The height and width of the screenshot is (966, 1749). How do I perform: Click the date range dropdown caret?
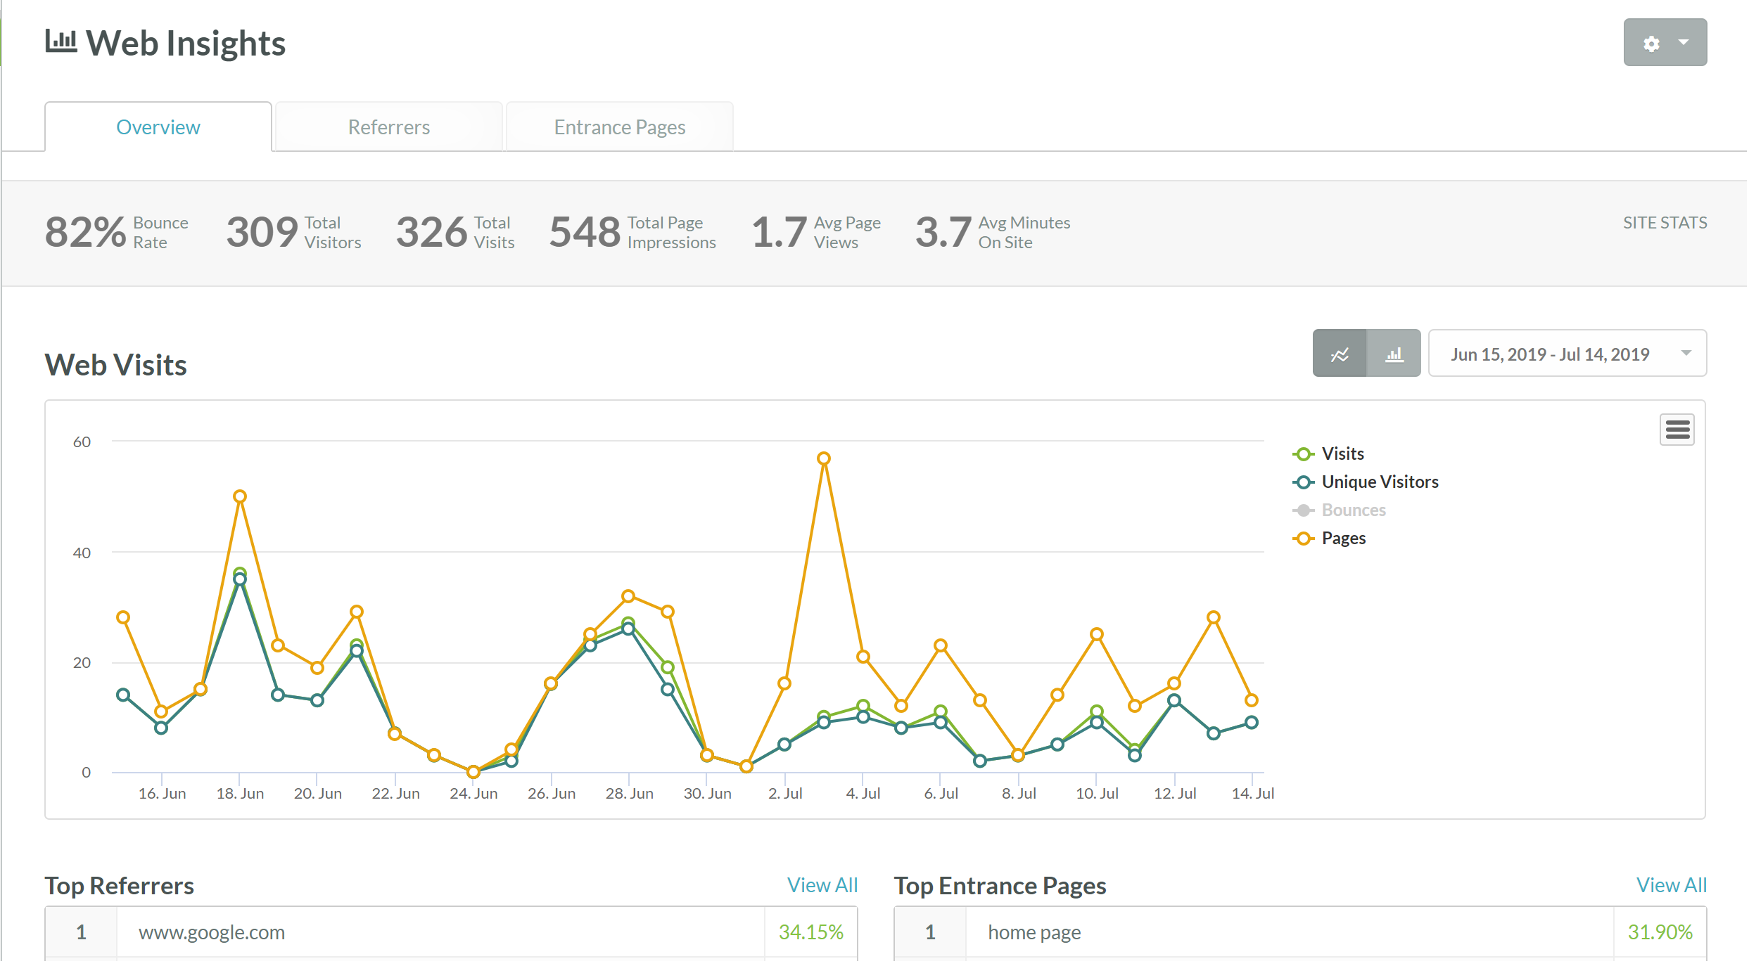click(x=1686, y=354)
